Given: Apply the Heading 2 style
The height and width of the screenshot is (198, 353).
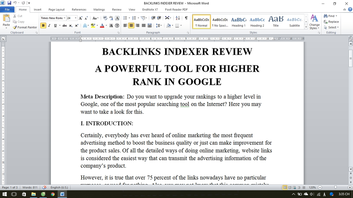Looking at the screenshot, I should point(257,22).
